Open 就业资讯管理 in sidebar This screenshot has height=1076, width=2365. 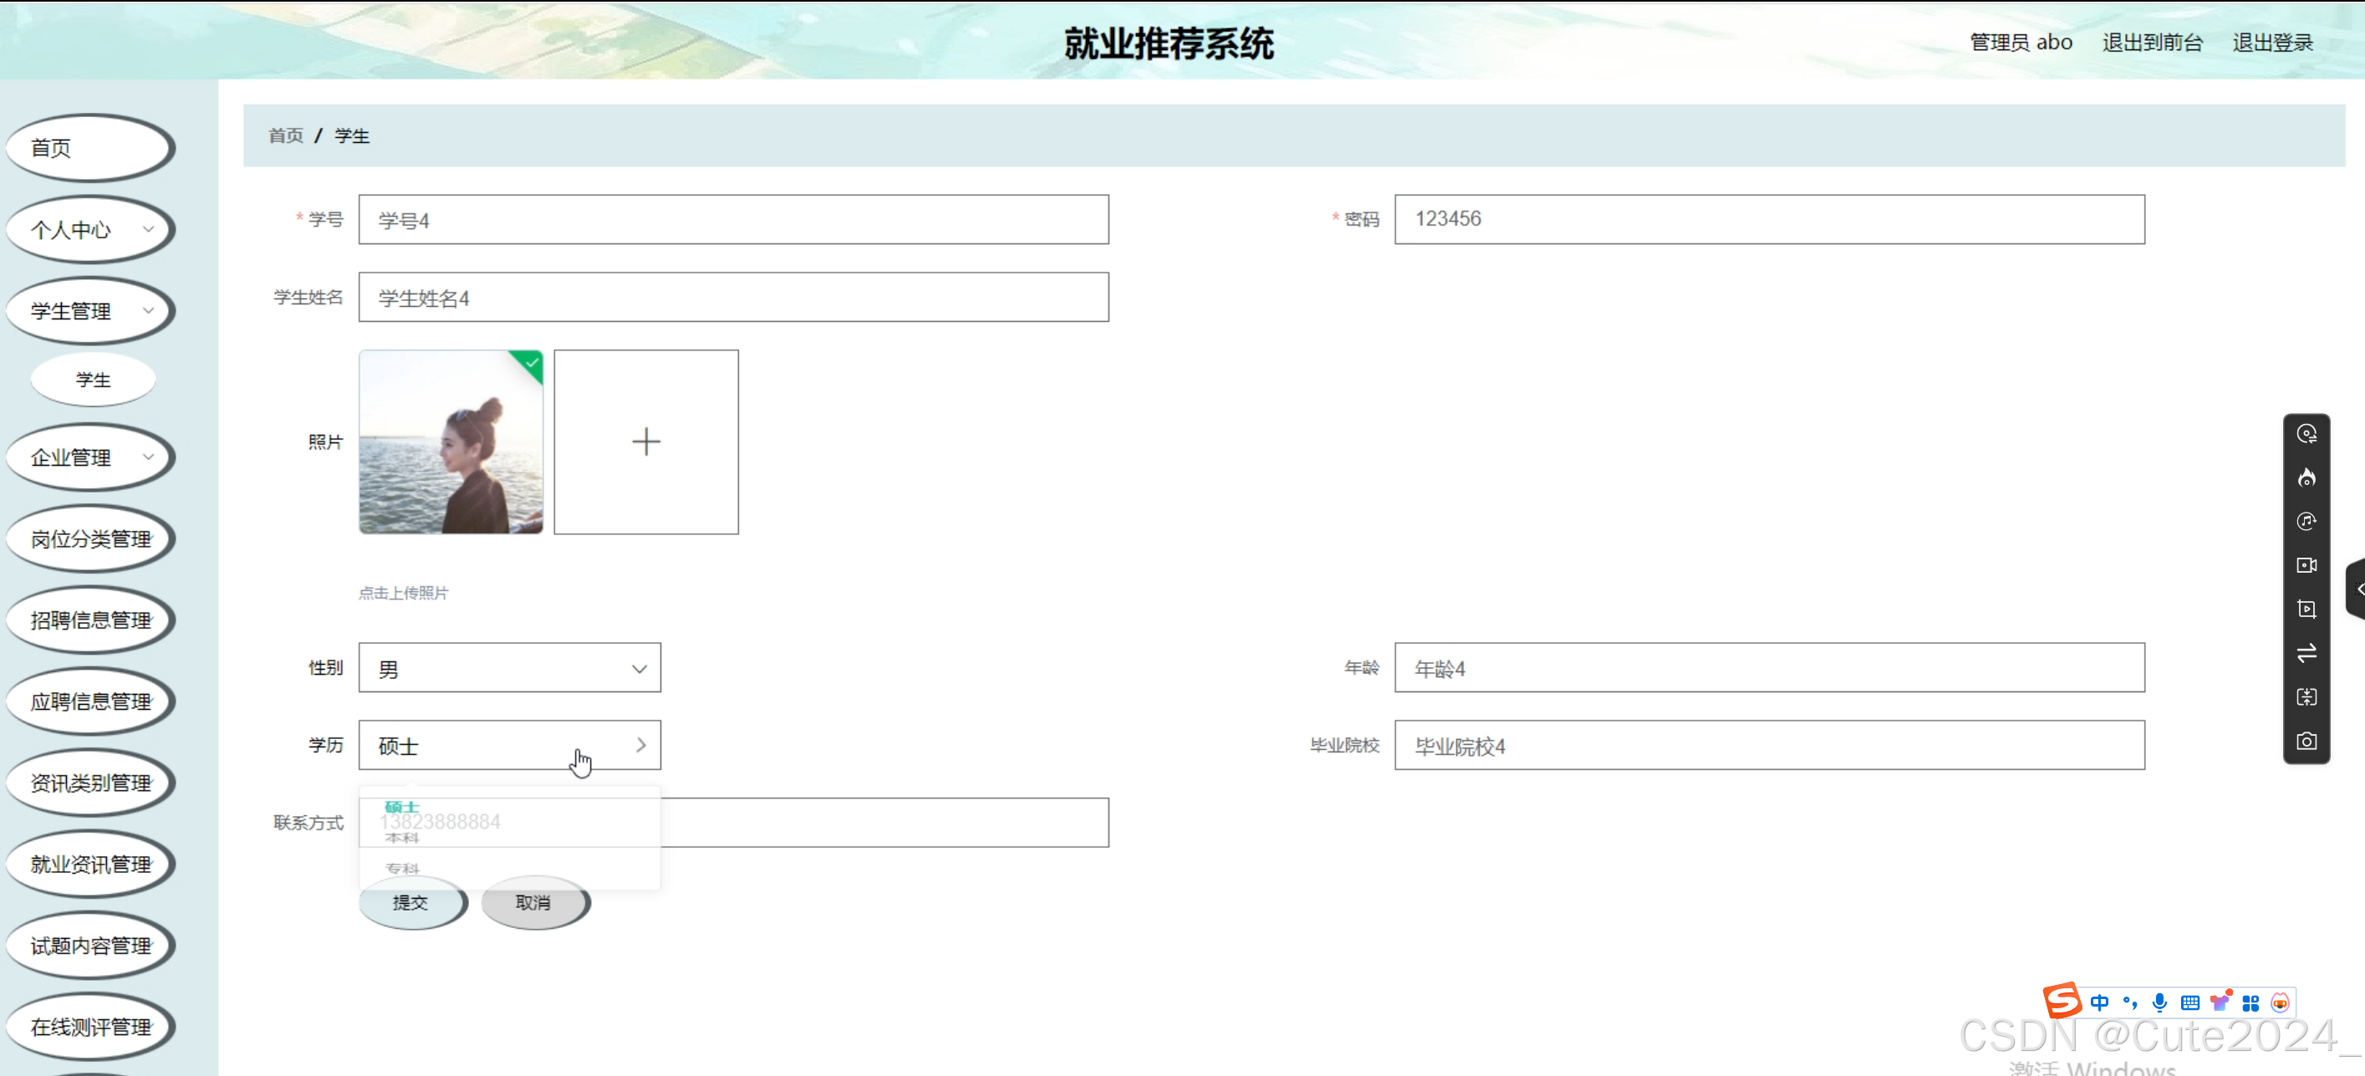[89, 864]
